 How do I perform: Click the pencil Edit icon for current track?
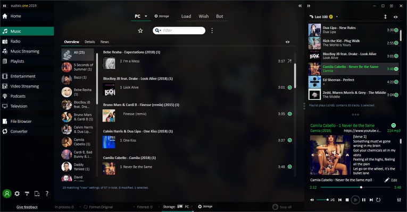coord(387,180)
